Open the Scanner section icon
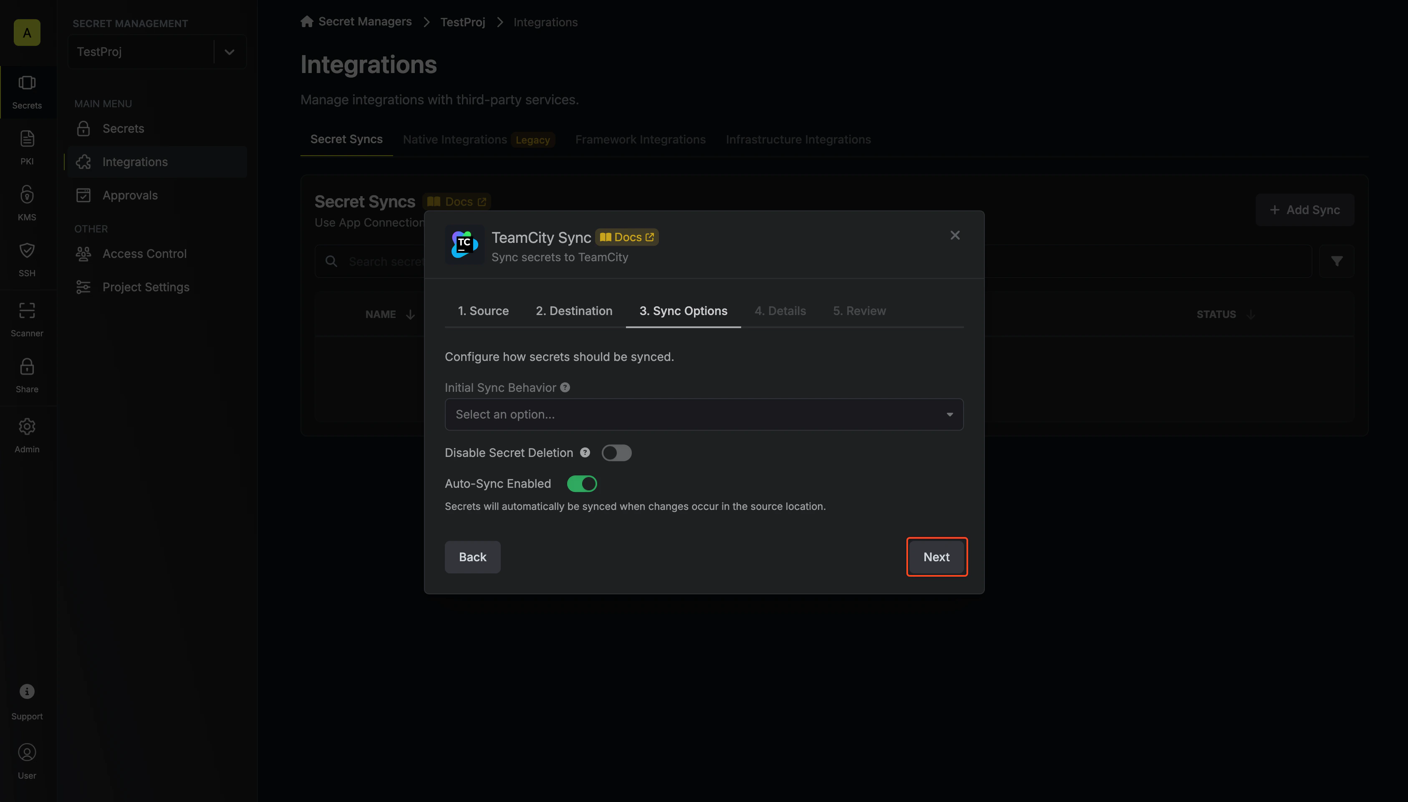Screen dimensions: 1408x802 pyautogui.click(x=27, y=311)
